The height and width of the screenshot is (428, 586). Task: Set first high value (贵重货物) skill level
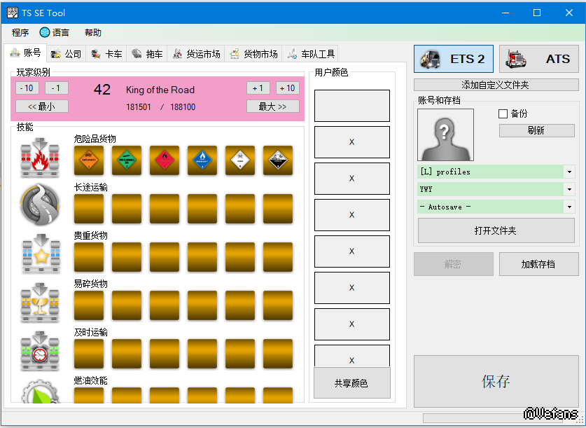89,257
